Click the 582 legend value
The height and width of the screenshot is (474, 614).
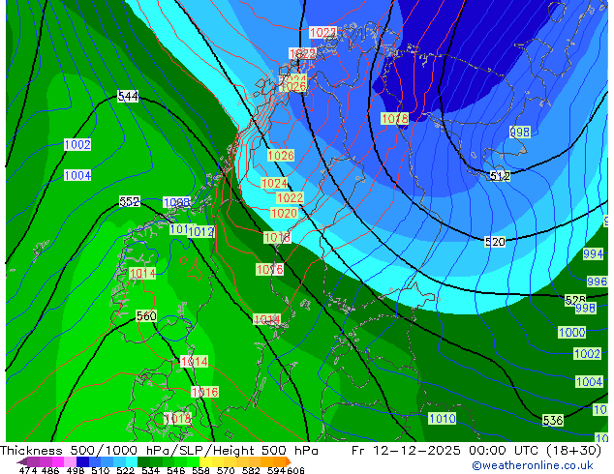pyautogui.click(x=251, y=470)
